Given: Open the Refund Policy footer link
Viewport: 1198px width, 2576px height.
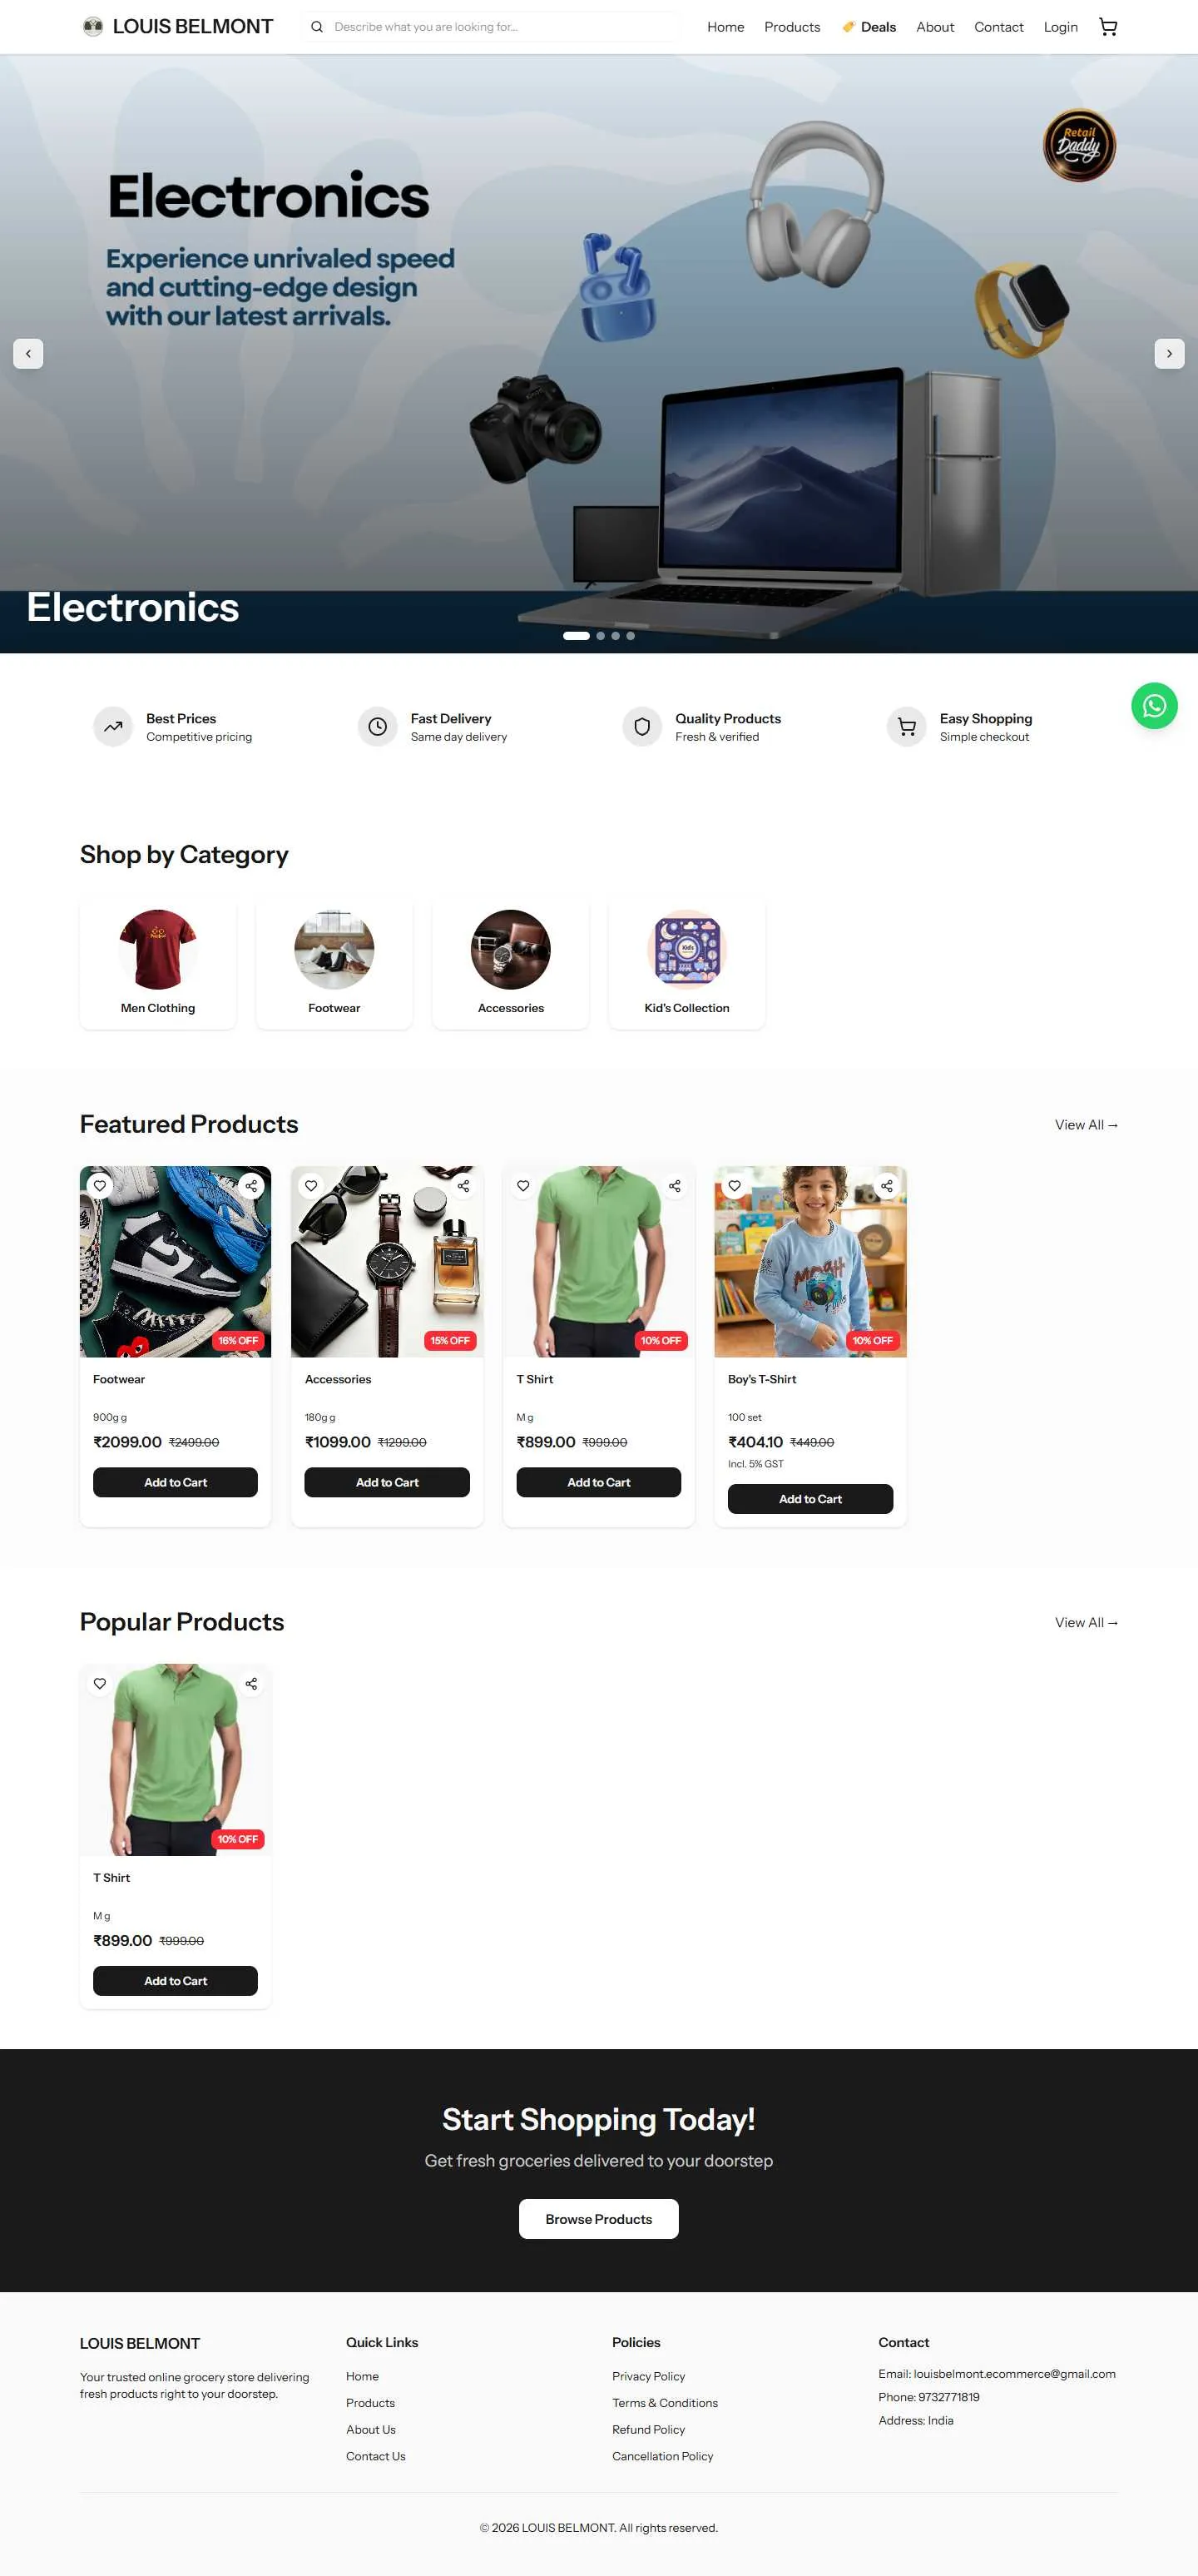Looking at the screenshot, I should click(x=648, y=2429).
